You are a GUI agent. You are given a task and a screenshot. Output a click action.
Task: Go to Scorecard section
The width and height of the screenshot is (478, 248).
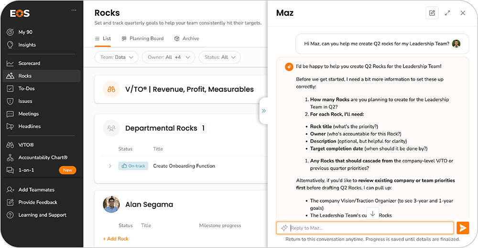tap(29, 64)
